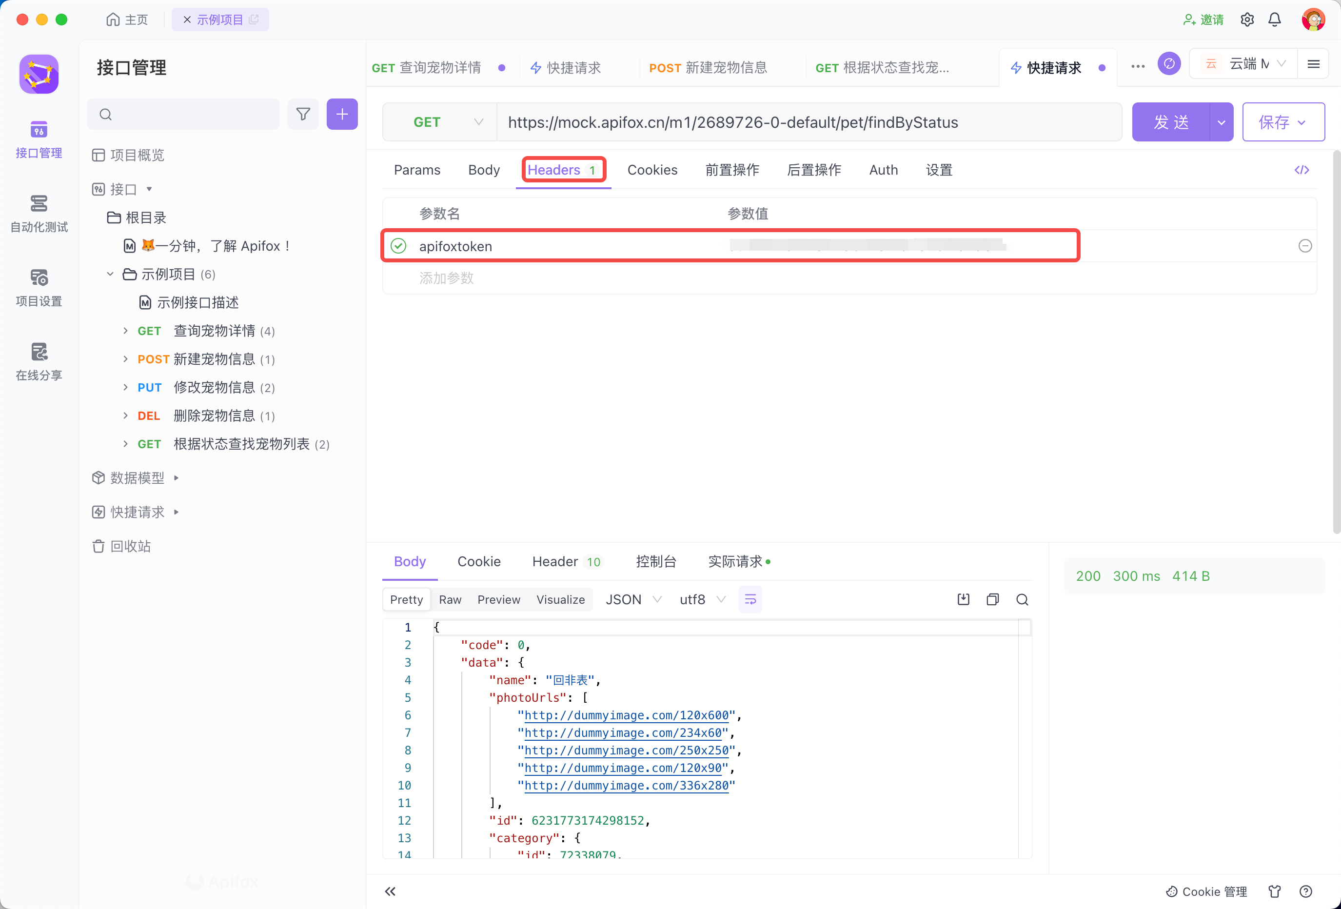Copy the response body with copy icon
The image size is (1341, 909).
pyautogui.click(x=992, y=599)
